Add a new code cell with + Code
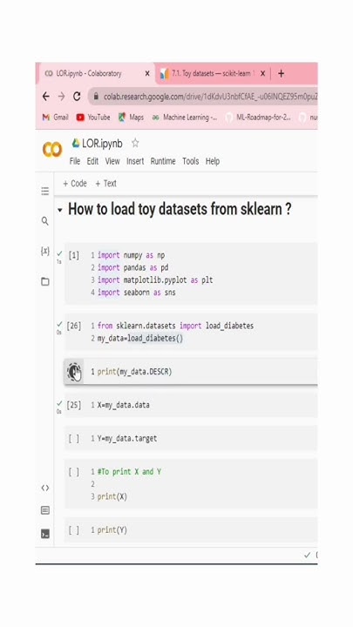Viewport: 353px width, 627px height. [x=75, y=184]
